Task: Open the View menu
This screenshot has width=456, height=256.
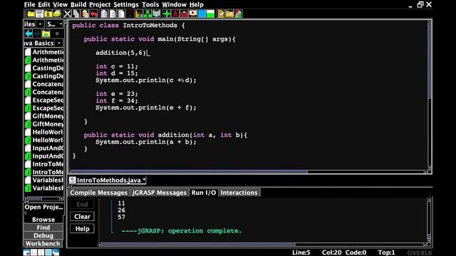Action: point(60,4)
